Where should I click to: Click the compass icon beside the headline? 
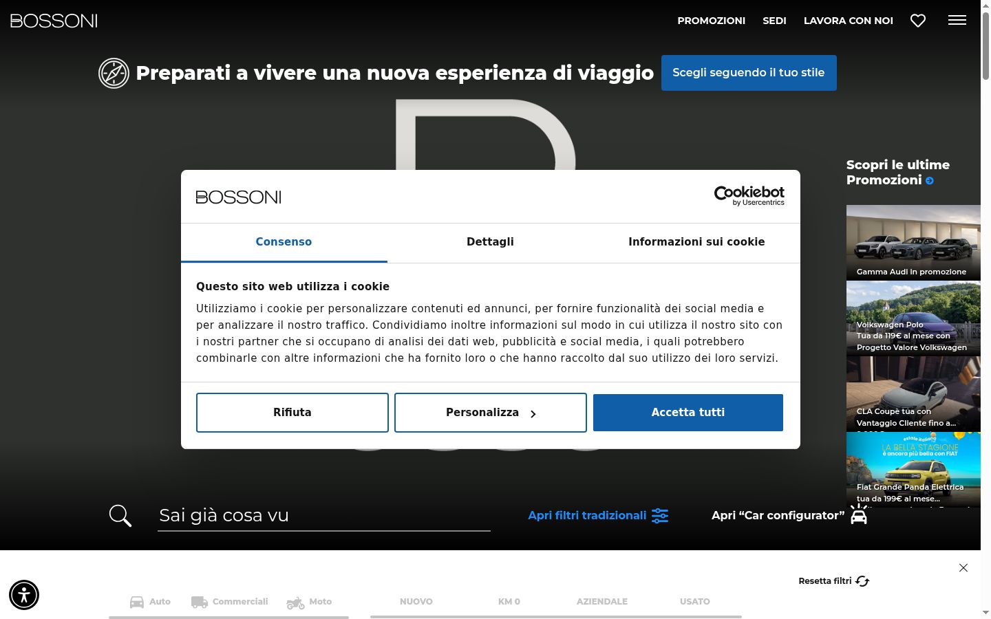point(114,73)
